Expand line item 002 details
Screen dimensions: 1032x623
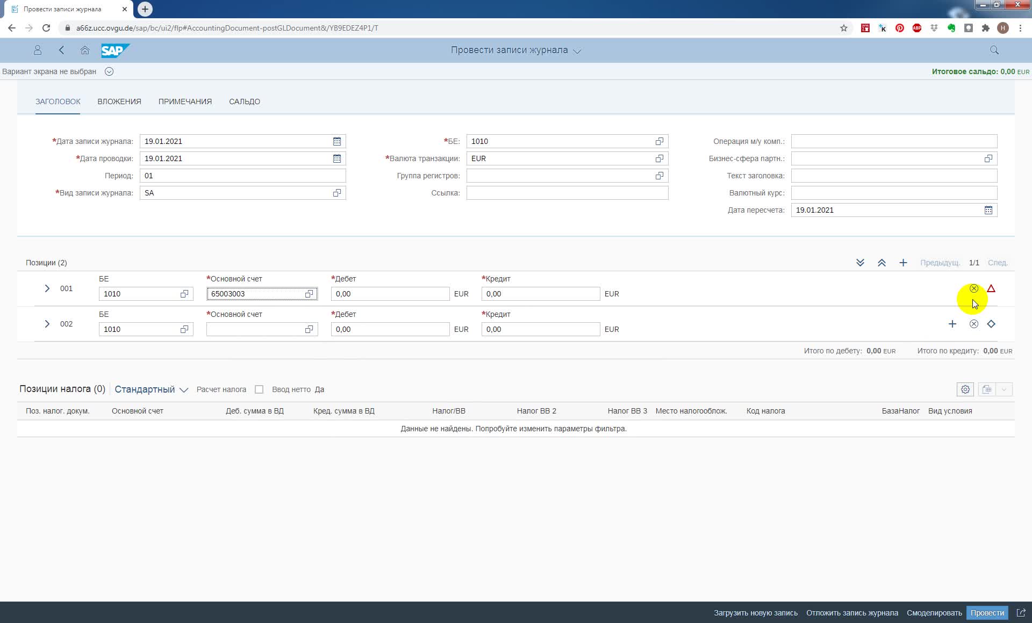[47, 324]
